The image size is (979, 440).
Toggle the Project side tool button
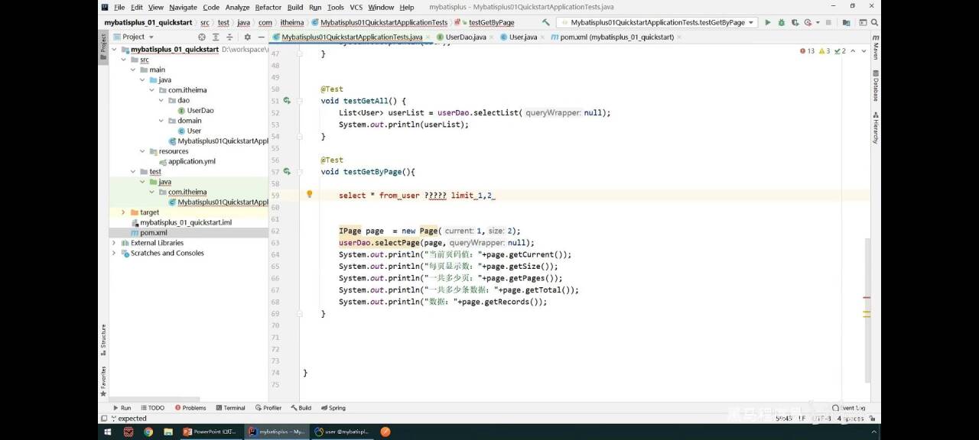pyautogui.click(x=103, y=47)
